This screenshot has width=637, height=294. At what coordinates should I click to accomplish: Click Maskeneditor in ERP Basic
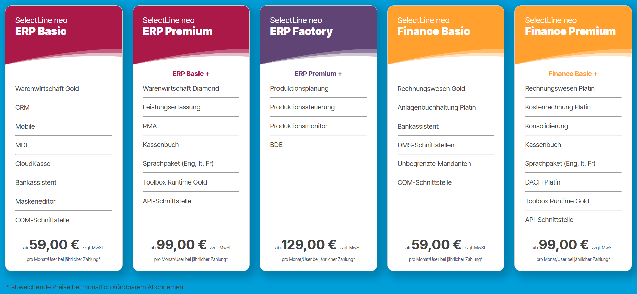[x=35, y=201]
